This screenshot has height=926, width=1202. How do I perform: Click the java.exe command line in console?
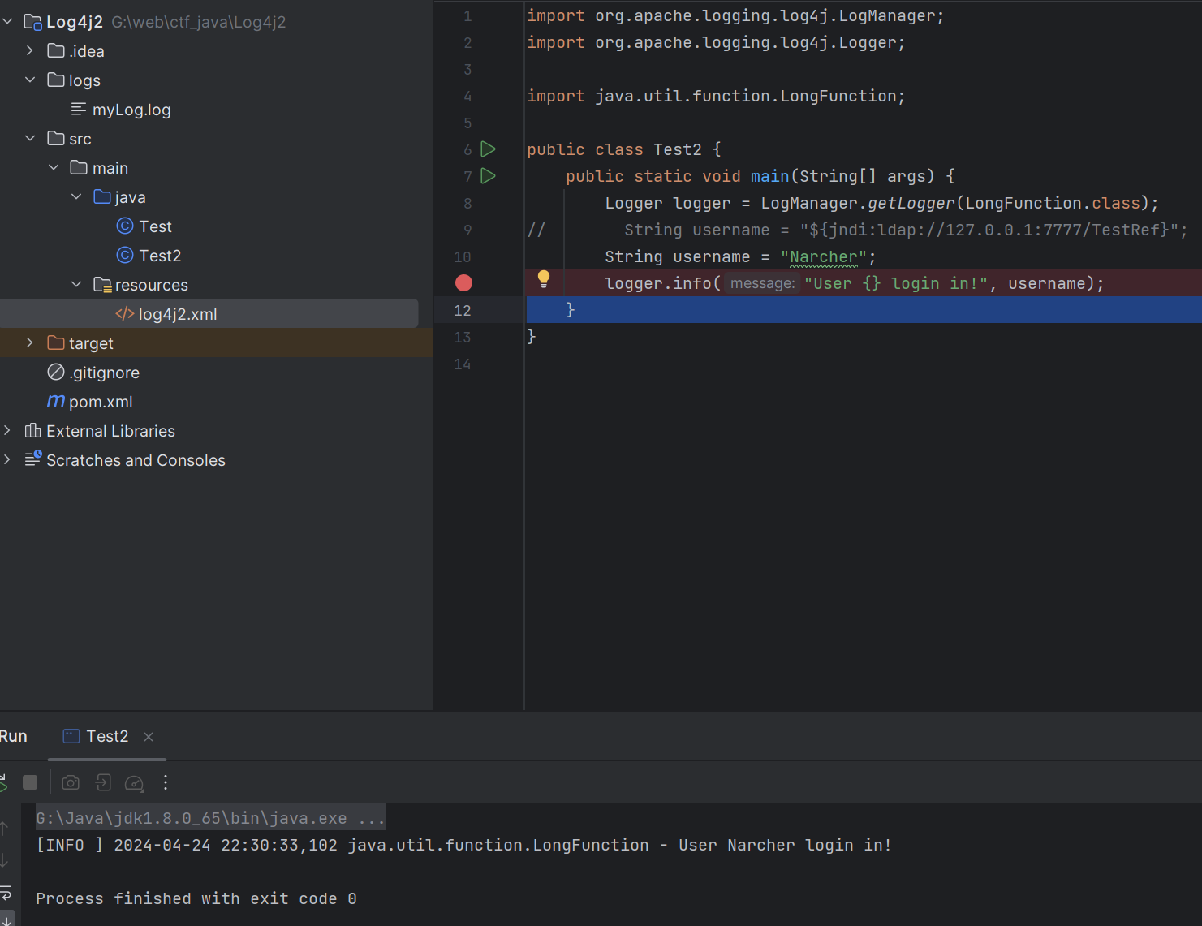pyautogui.click(x=210, y=818)
